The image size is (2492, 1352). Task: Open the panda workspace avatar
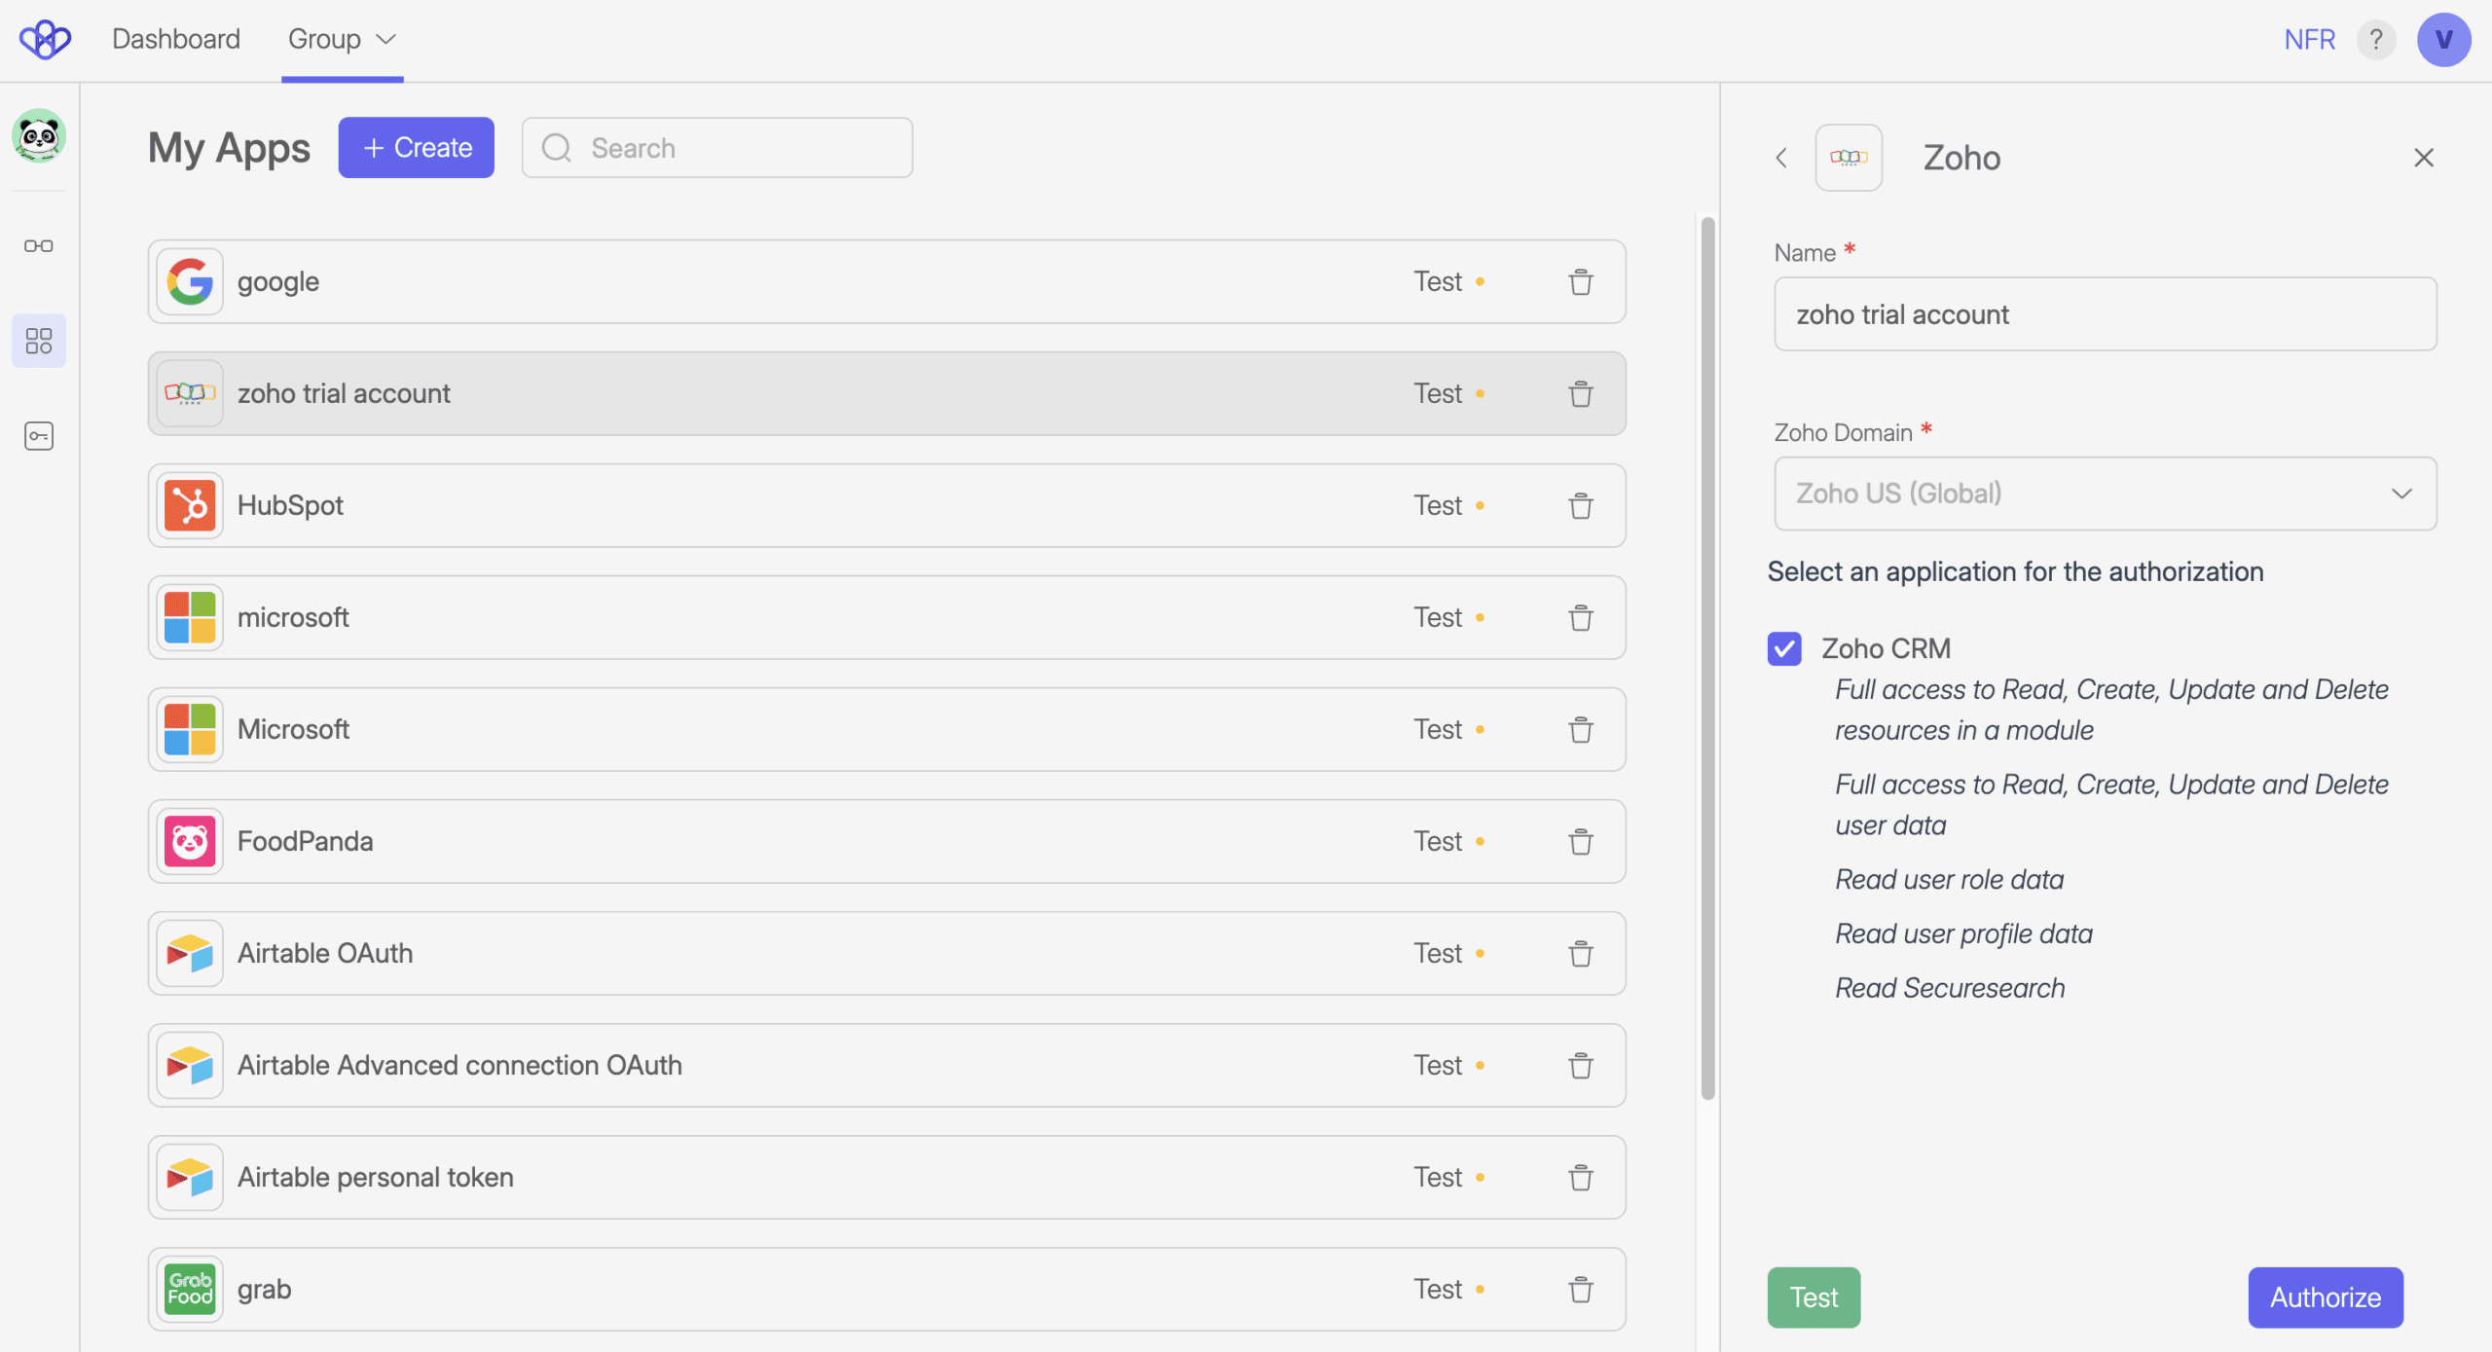tap(39, 135)
